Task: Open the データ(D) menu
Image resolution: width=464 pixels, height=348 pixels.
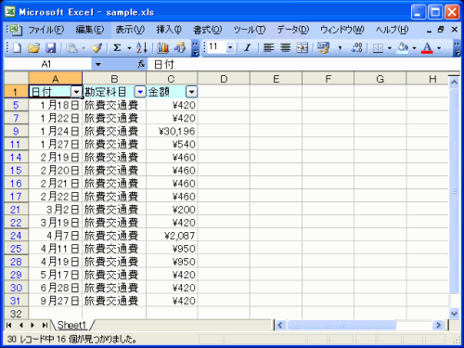Action: click(x=293, y=30)
